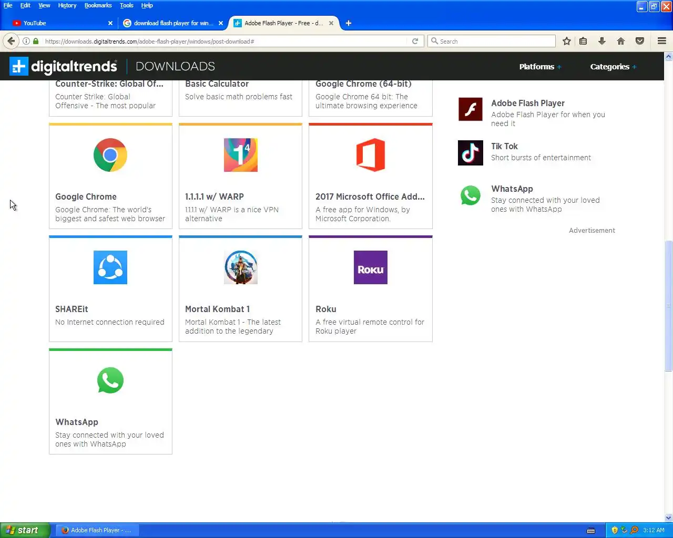Screen dimensions: 673x538
Task: Click Adobe Flash Player sidebar icon
Action: coord(471,109)
